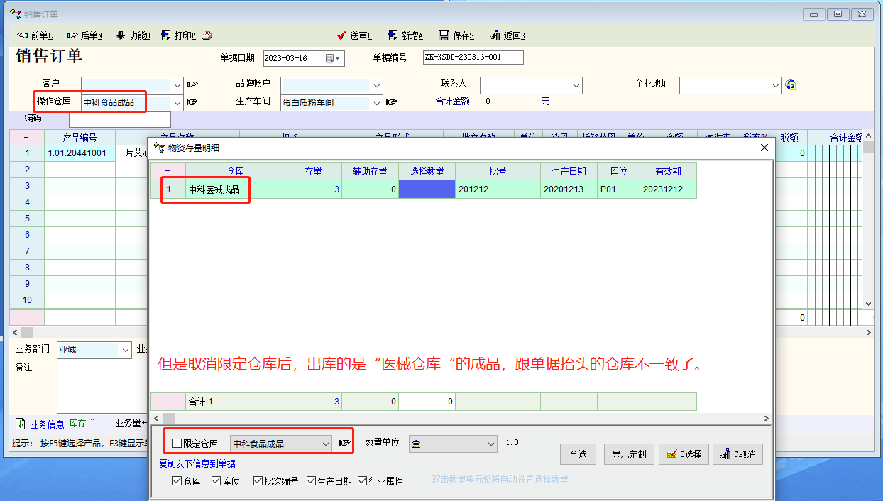Click the 送审 submit for review icon
The width and height of the screenshot is (883, 501).
point(341,35)
